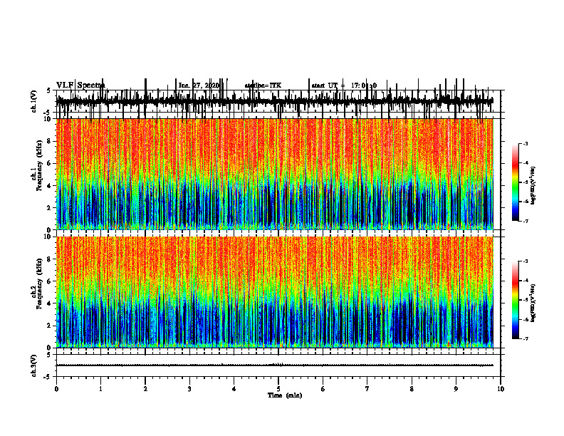Click inside the ch.2 spectrogram panel

274,292
